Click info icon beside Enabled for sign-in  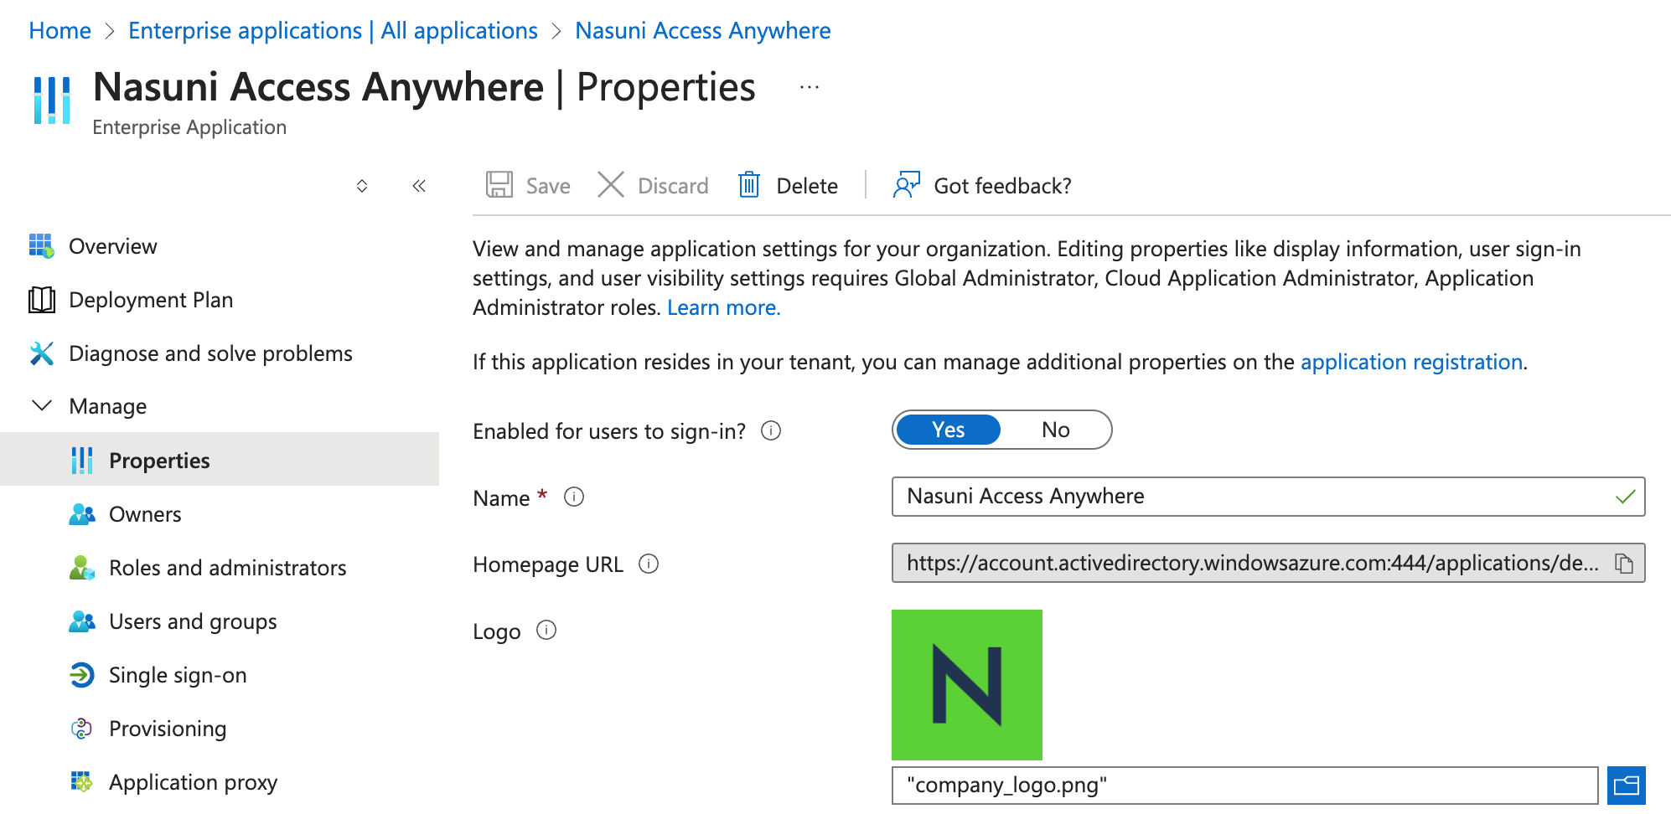coord(770,430)
